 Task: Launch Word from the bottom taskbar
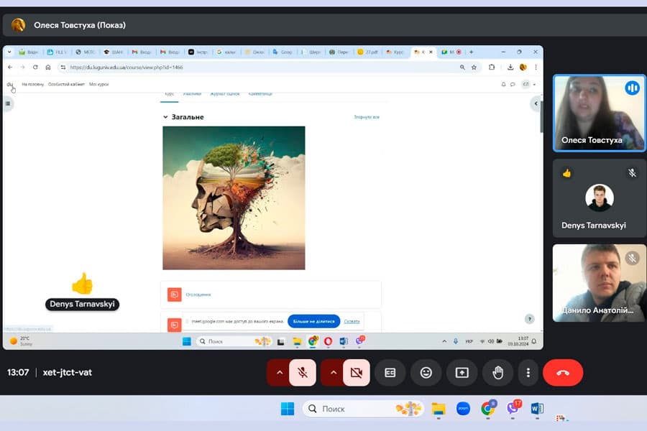[536, 409]
